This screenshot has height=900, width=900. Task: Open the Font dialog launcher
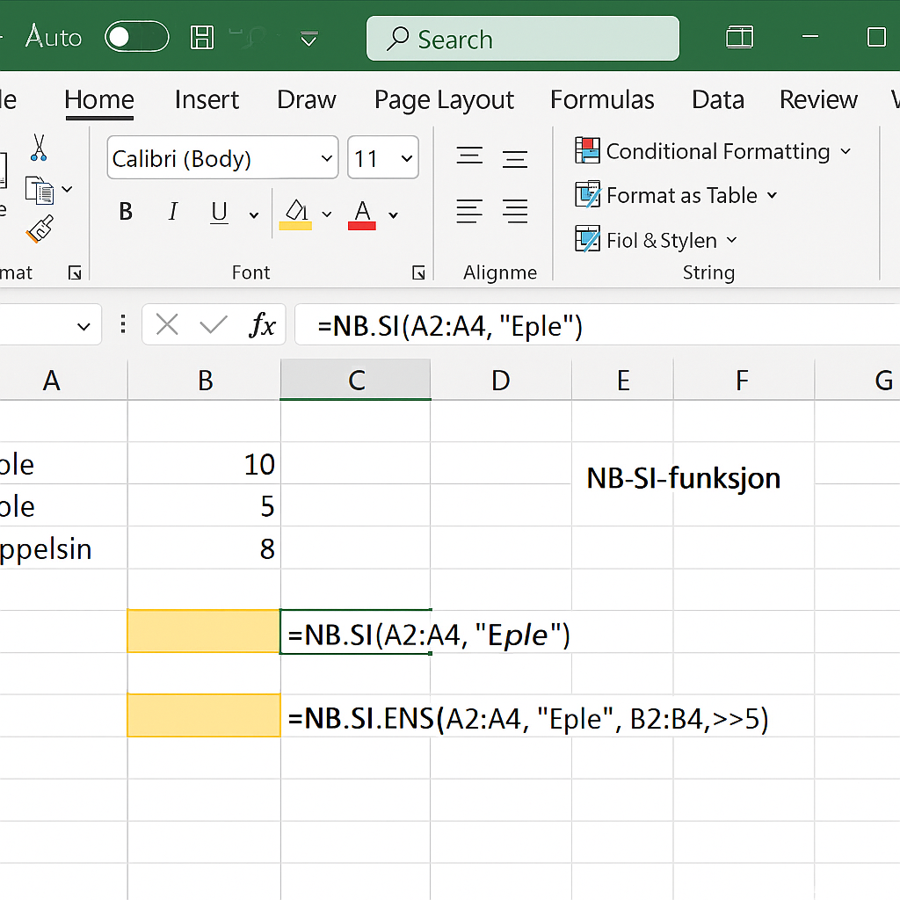click(x=418, y=272)
